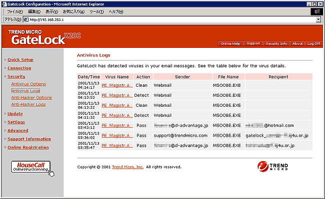The width and height of the screenshot is (325, 199).
Task: Click the Detect action in the 04:13:53 row
Action: [141, 95]
